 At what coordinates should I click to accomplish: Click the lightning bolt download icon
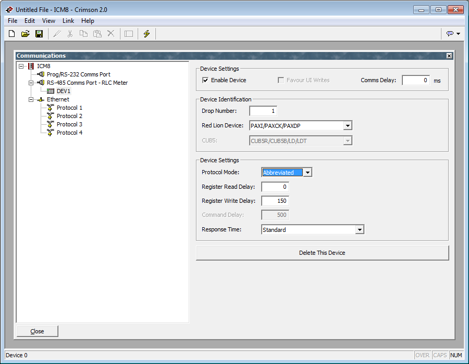tap(146, 34)
